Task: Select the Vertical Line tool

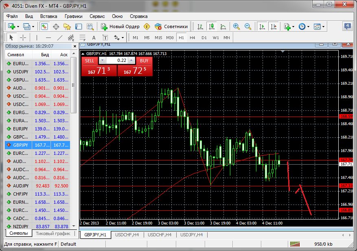Action: coord(37,37)
